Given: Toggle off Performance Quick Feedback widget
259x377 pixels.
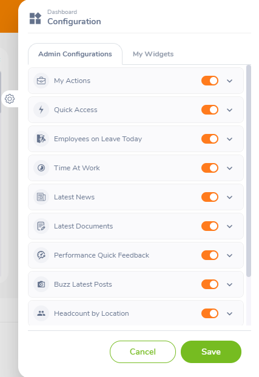Looking at the screenshot, I should [210, 255].
